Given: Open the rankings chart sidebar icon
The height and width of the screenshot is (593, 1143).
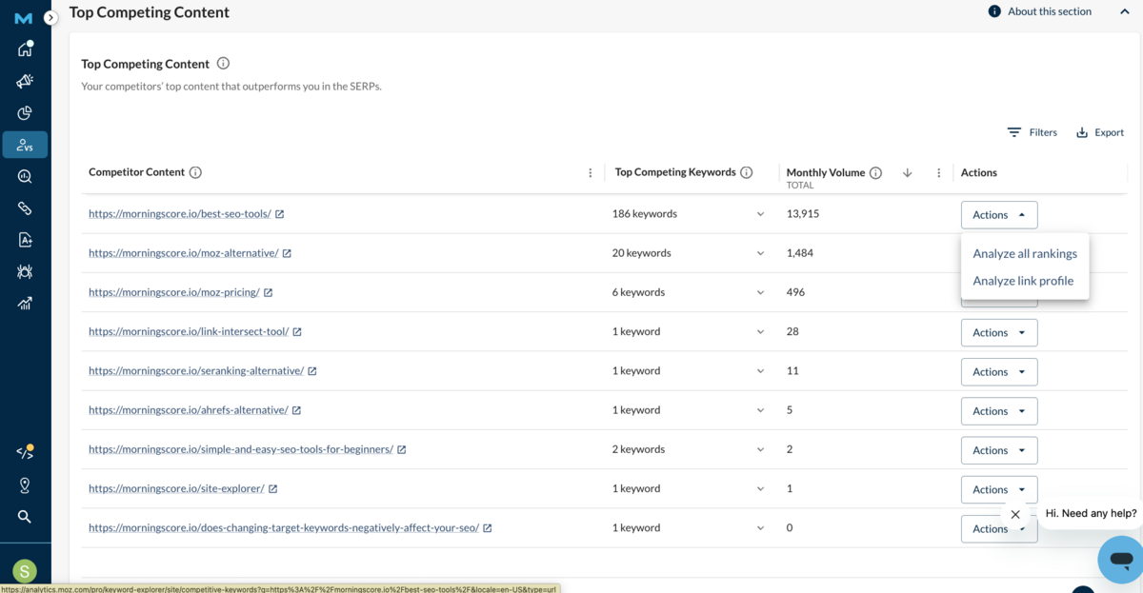Looking at the screenshot, I should (x=25, y=304).
